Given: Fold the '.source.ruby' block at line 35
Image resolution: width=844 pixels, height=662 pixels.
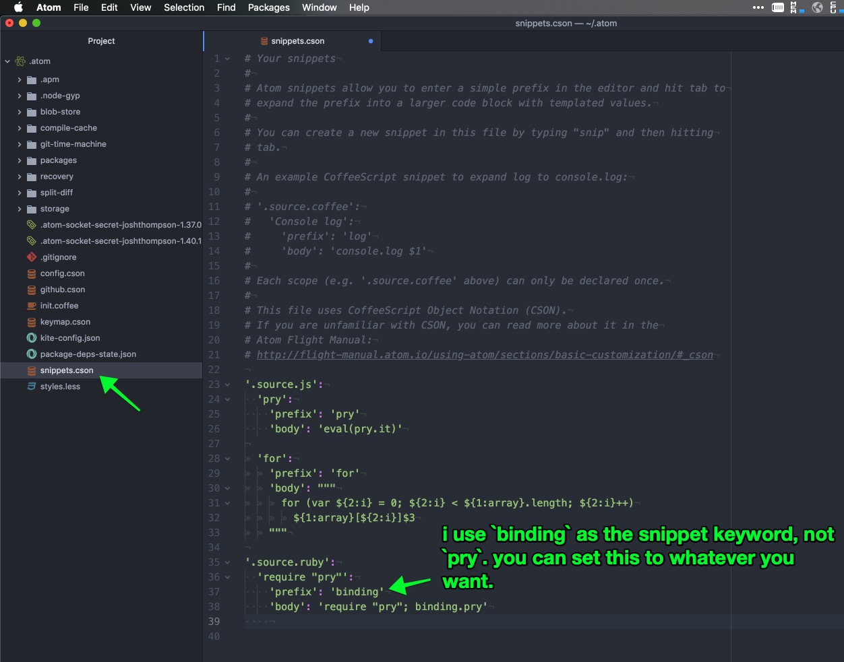Looking at the screenshot, I should 228,562.
